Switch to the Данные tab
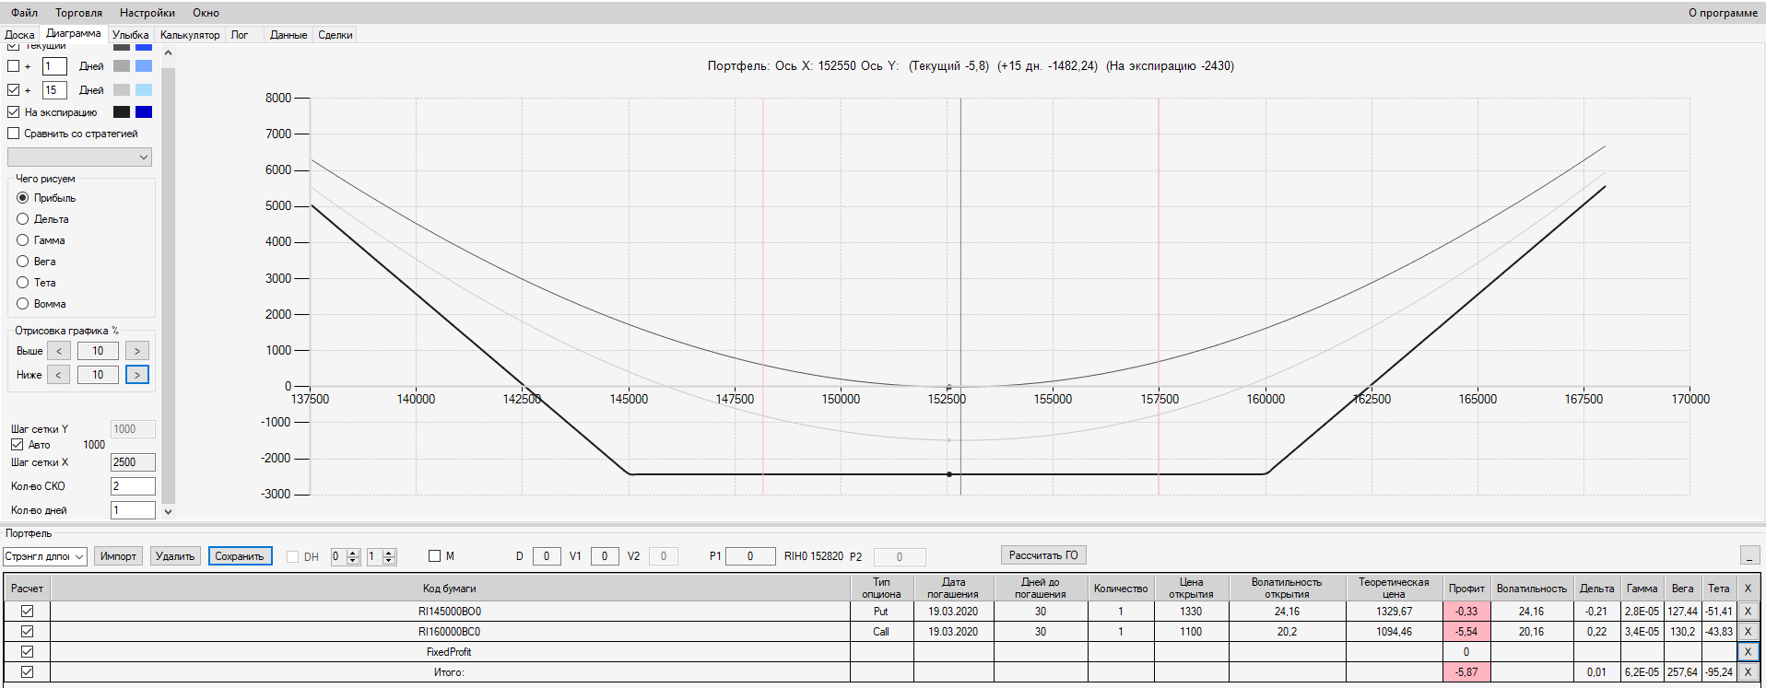The image size is (1766, 688). [288, 35]
